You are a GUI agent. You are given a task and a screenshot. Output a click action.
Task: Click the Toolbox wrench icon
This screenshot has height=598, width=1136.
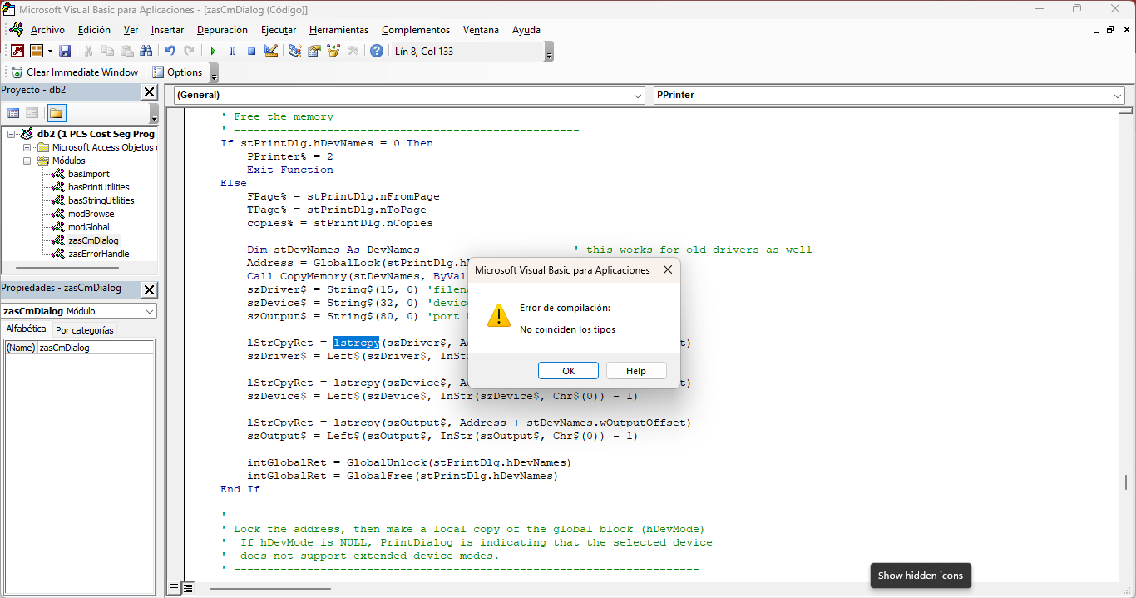click(x=353, y=51)
